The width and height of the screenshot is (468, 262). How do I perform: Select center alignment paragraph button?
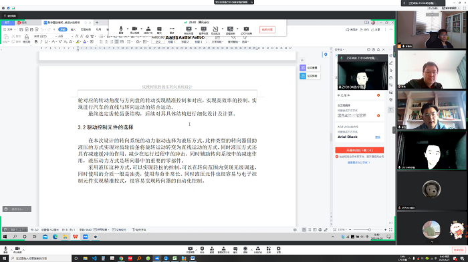[x=106, y=42]
